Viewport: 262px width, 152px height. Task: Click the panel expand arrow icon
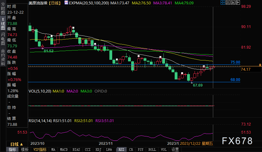coord(238,2)
